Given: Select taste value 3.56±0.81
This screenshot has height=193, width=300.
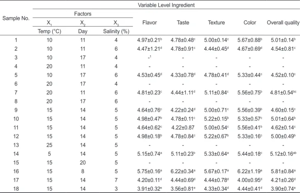Looking at the screenshot, I should (x=183, y=189).
